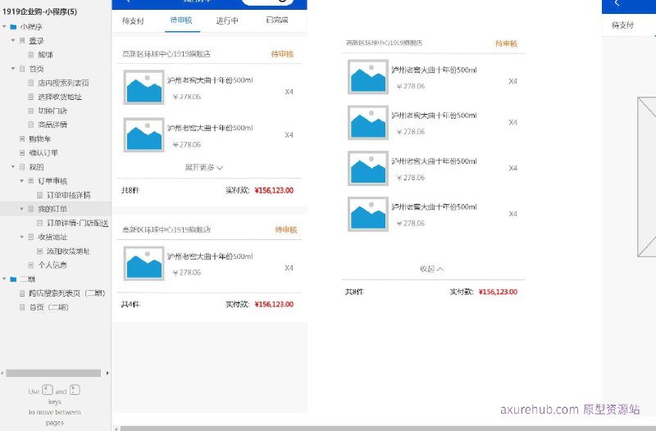
Task: Collapse the 登录 tree node arrow
Action: [13, 40]
